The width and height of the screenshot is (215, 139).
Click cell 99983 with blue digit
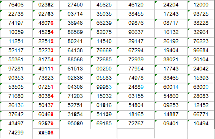tap(104, 87)
